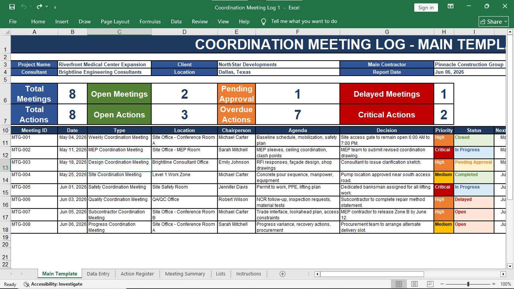Open the Formulas ribbon tab
The image size is (514, 289).
coord(150,22)
